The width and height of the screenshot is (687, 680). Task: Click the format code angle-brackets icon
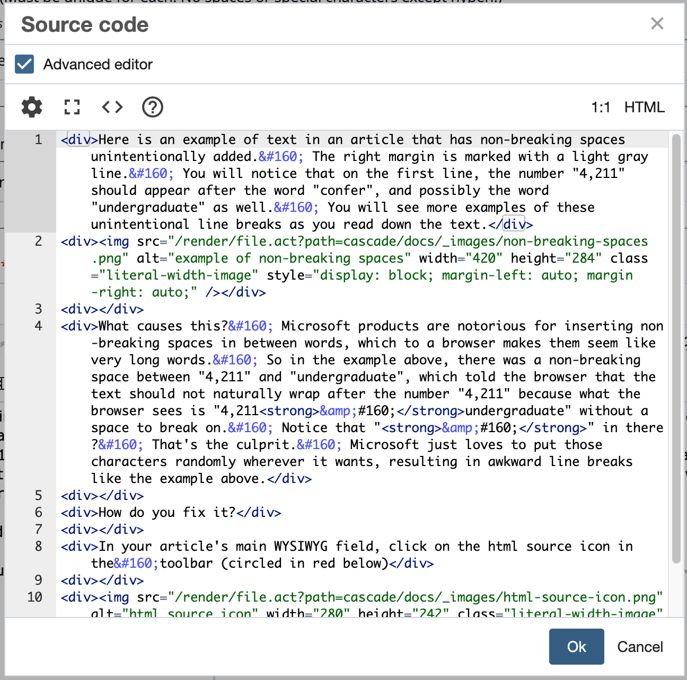[x=112, y=107]
